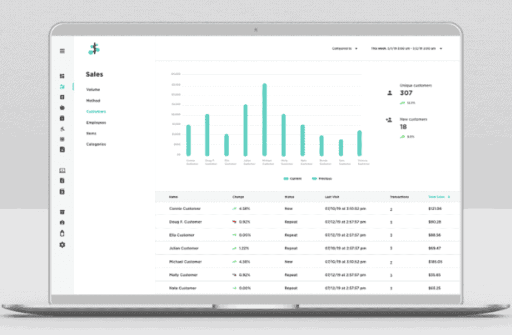Click the company logo at top left
The image size is (512, 335).
95,48
